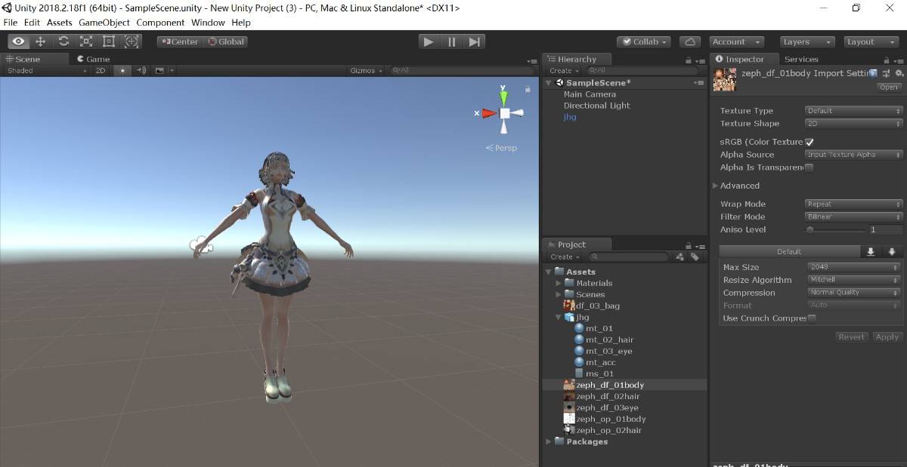
Task: Toggle pivot Center mode button
Action: tap(180, 41)
